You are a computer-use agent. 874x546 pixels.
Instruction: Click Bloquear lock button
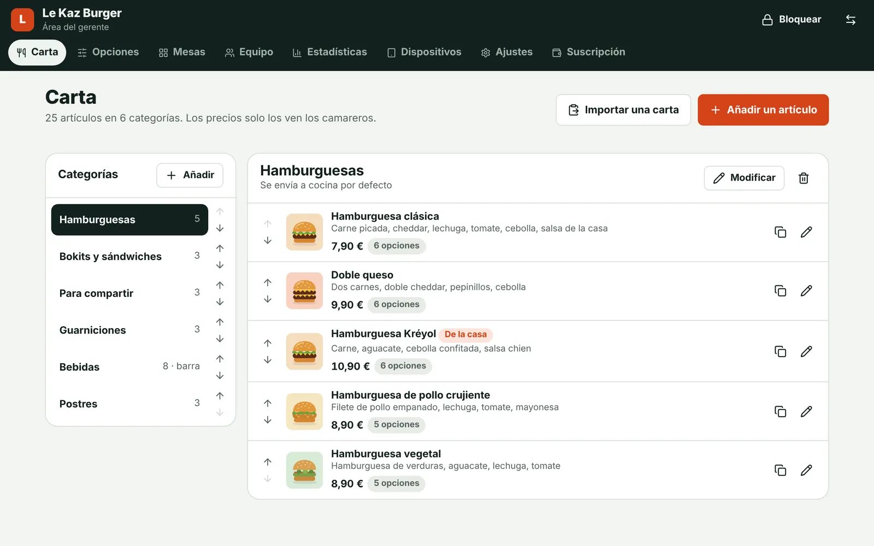792,20
